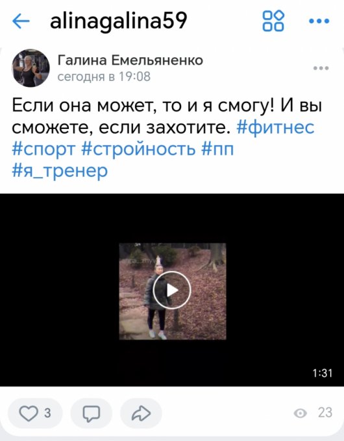Click the 1:31 video duration label

(x=323, y=373)
